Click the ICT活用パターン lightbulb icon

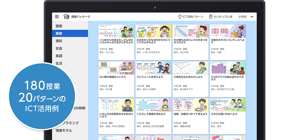pos(180,17)
